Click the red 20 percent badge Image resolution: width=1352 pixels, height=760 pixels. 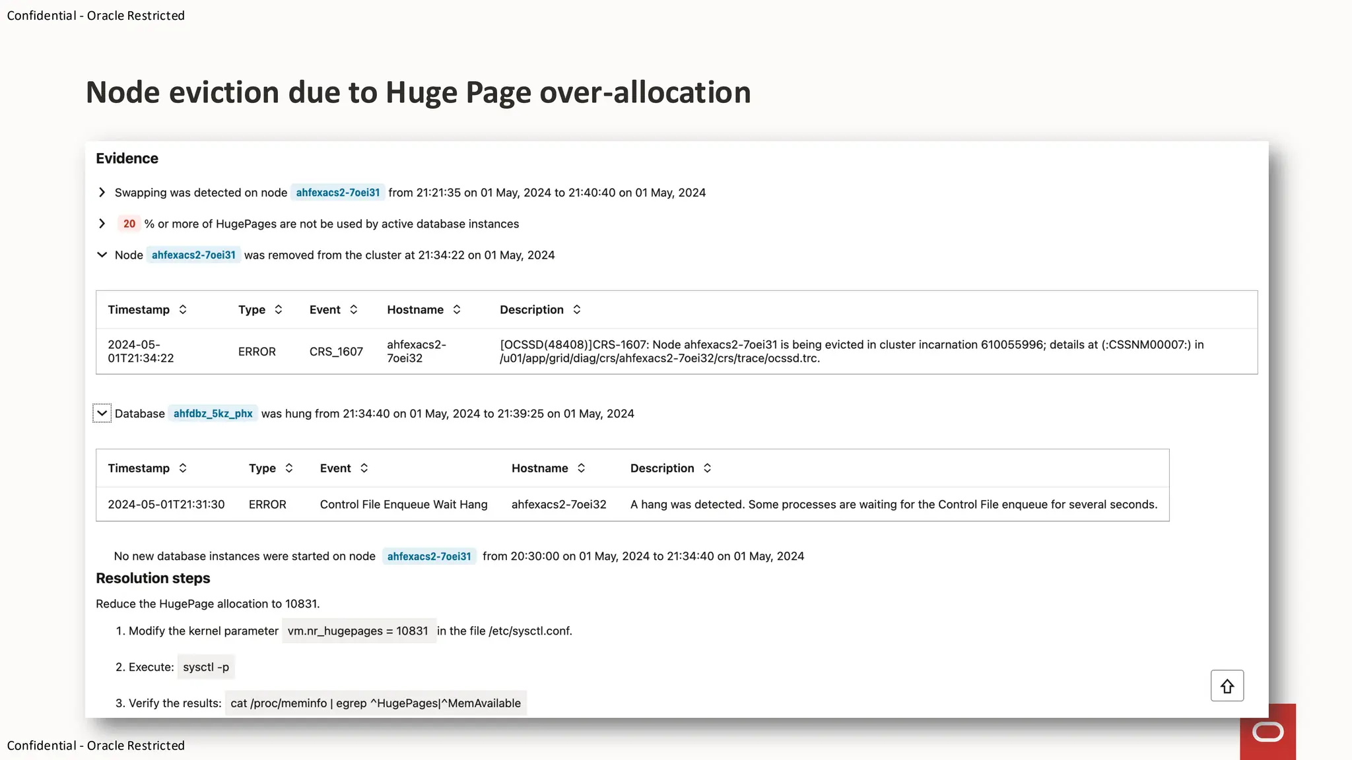(x=129, y=224)
